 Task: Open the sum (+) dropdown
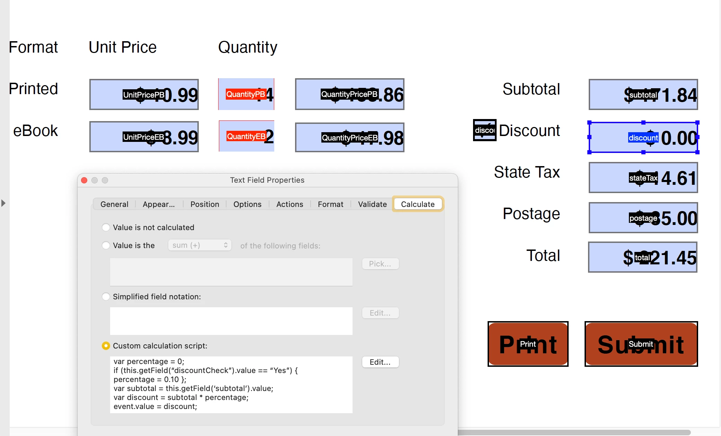pos(199,245)
